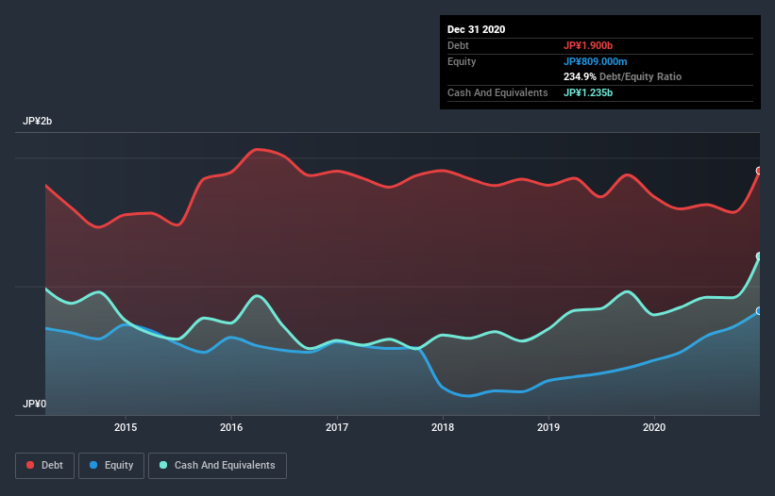Click the 2020 x-axis label
This screenshot has height=496, width=775.
point(654,427)
